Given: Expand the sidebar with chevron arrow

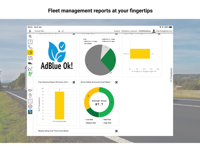Looking at the screenshot, I should point(30,31).
